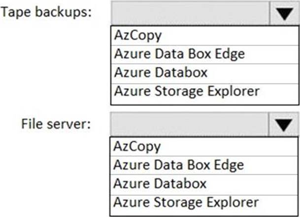300x217 pixels.
Task: Open the Tape backups dropdown arrow
Action: pos(284,13)
